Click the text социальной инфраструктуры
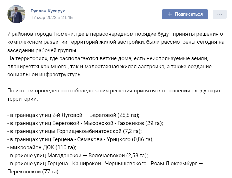This screenshot has height=178, width=232. pos(45,75)
